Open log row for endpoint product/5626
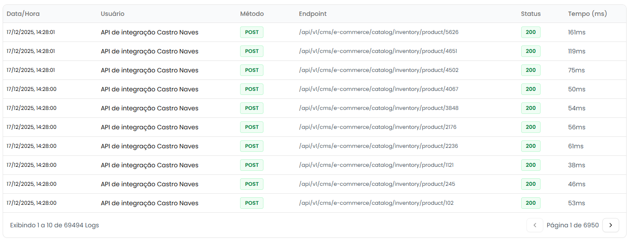The width and height of the screenshot is (639, 241). pyautogui.click(x=379, y=32)
